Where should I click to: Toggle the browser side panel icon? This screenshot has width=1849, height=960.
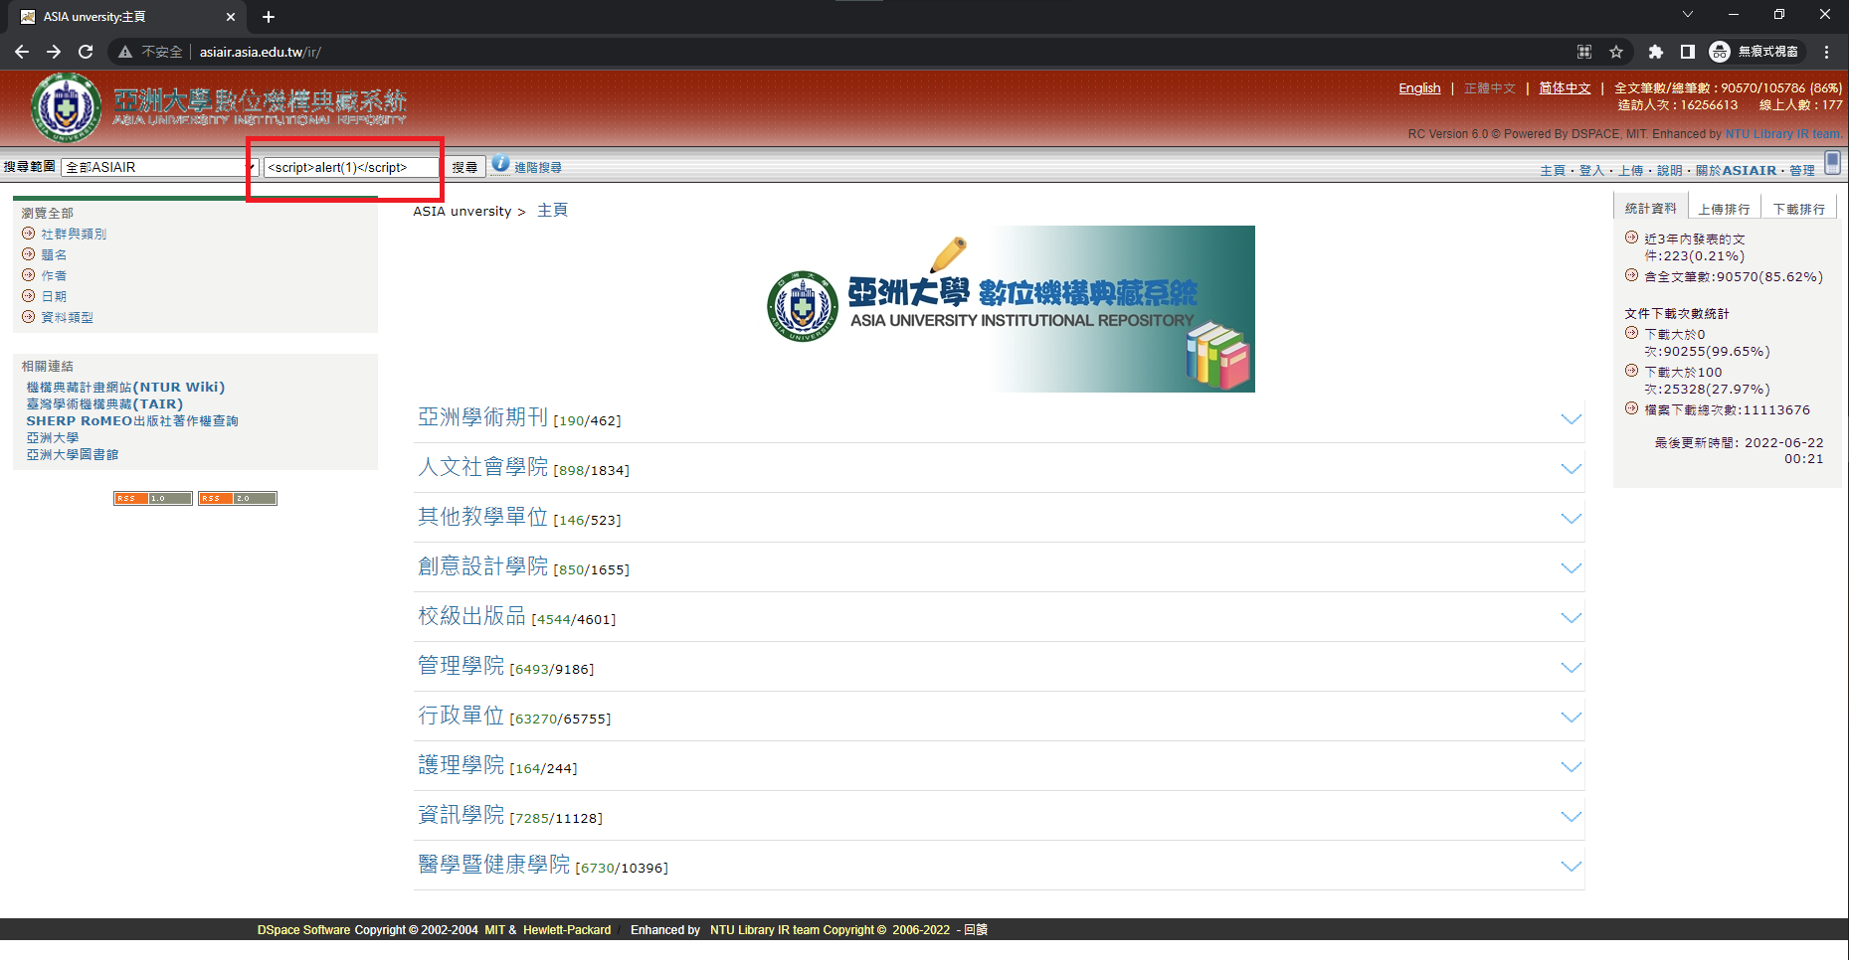point(1688,52)
